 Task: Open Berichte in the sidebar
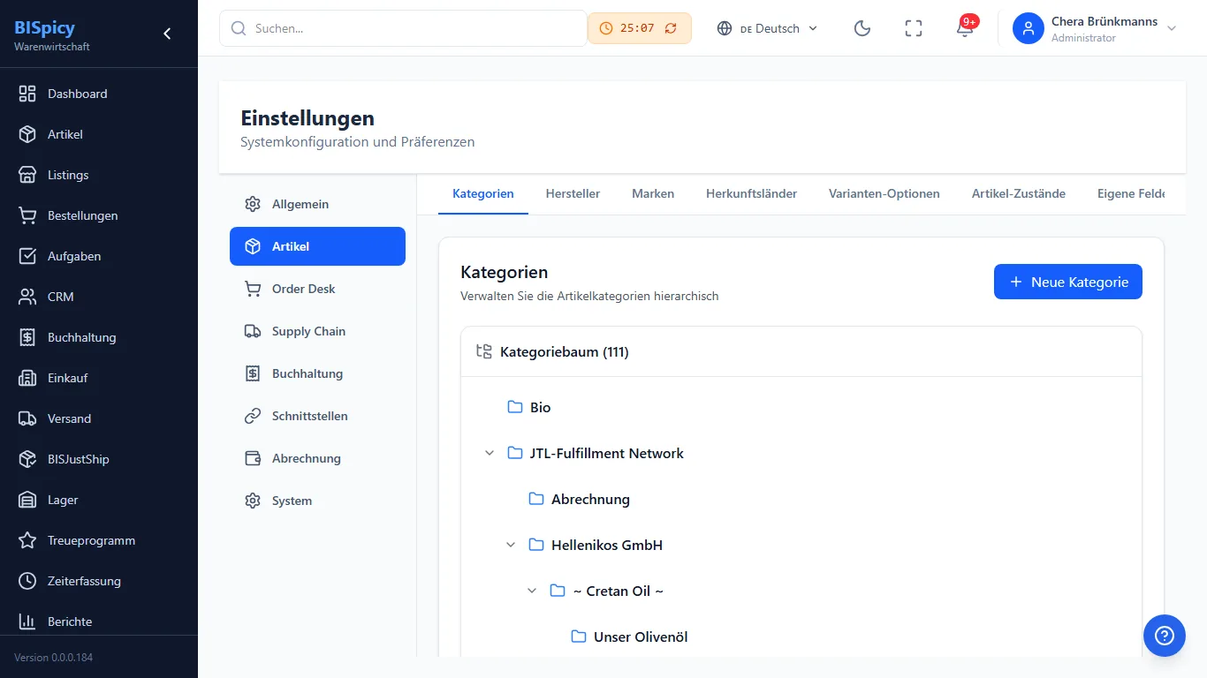(99, 621)
